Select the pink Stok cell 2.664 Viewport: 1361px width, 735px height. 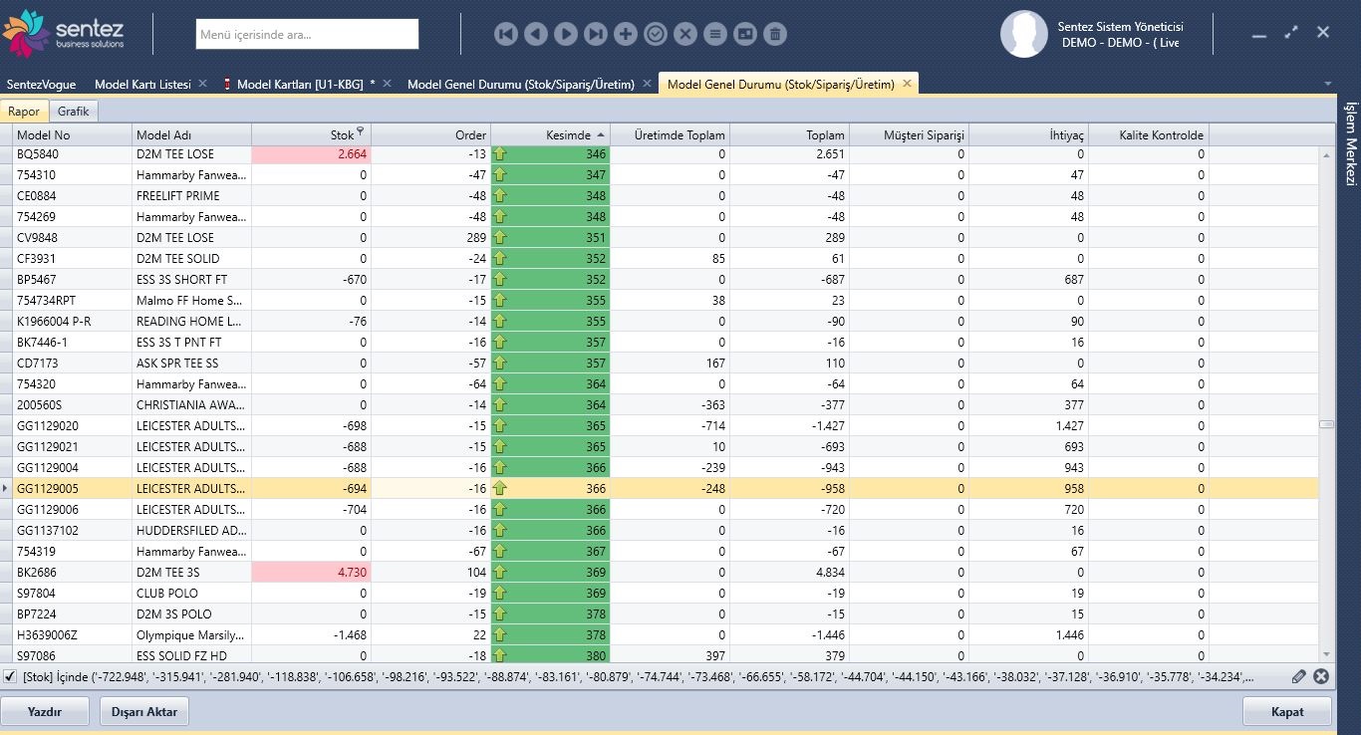click(x=311, y=154)
